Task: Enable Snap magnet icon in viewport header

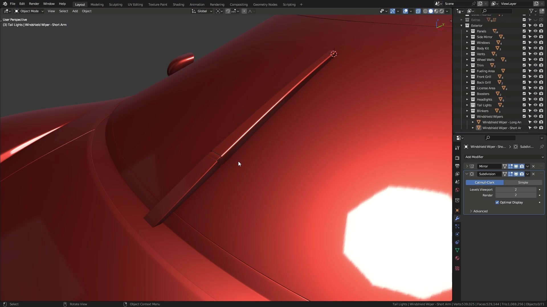Action: (x=228, y=11)
